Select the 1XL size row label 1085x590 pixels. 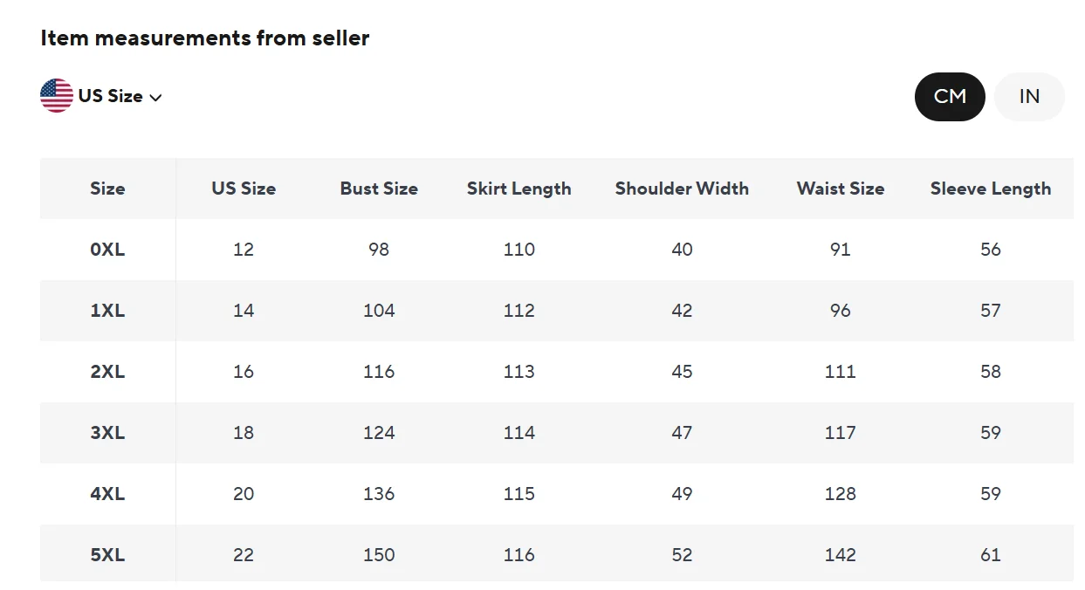point(107,311)
